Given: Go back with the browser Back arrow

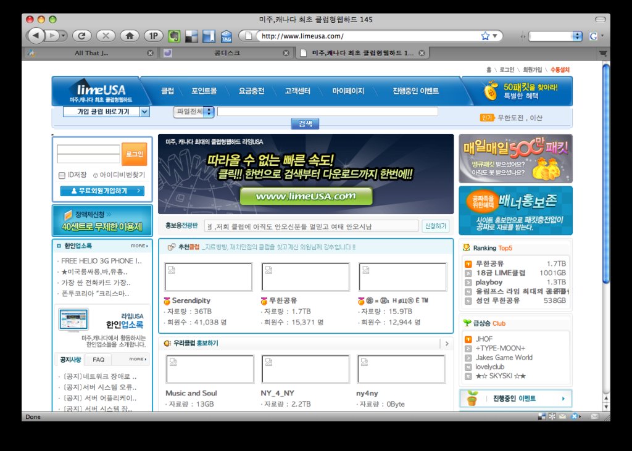Looking at the screenshot, I should click(x=36, y=36).
